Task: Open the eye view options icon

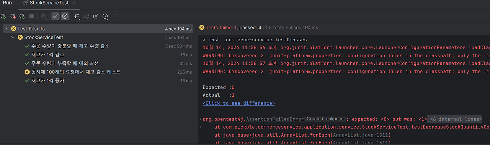Action: point(43,16)
